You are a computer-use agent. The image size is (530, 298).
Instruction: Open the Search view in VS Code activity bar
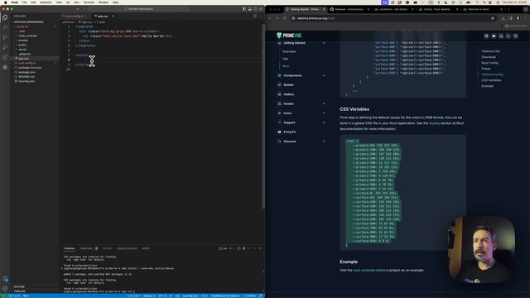click(5, 27)
